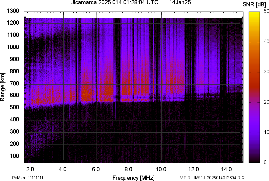Click the colorbar tick label '0'
269x181 pixels.
pos(265,162)
